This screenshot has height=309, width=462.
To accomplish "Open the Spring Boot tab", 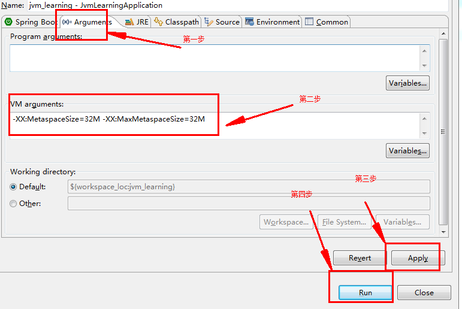I will tap(31, 22).
